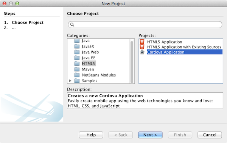
Task: Select the Java category
Action: [x=86, y=41]
